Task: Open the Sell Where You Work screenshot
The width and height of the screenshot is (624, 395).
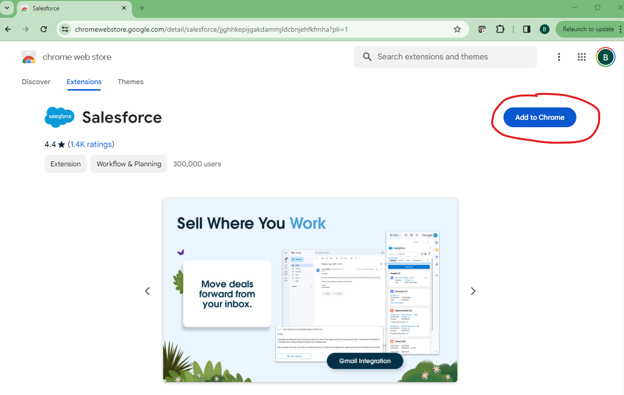Action: 310,290
